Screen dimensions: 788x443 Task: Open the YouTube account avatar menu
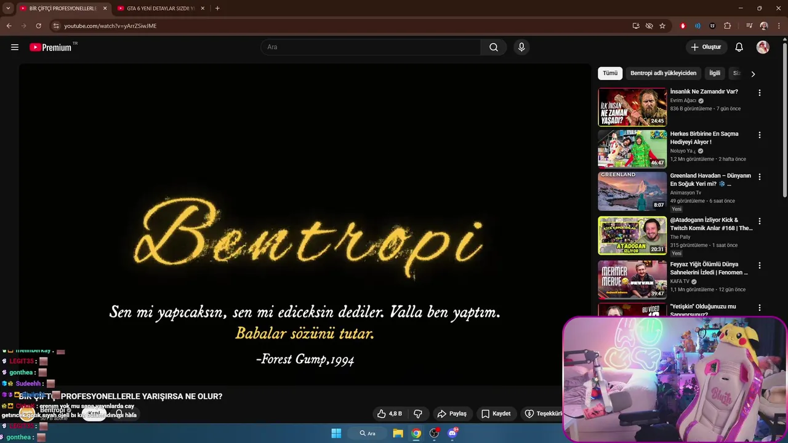[763, 47]
